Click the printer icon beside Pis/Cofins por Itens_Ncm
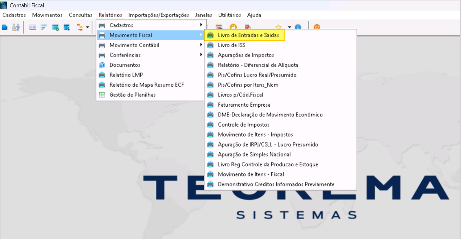Image resolution: width=461 pixels, height=239 pixels. 210,85
